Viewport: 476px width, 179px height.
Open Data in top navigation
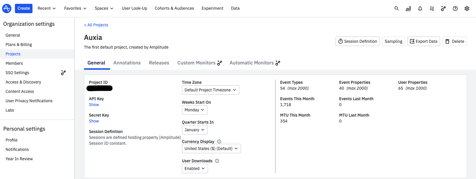235,8
